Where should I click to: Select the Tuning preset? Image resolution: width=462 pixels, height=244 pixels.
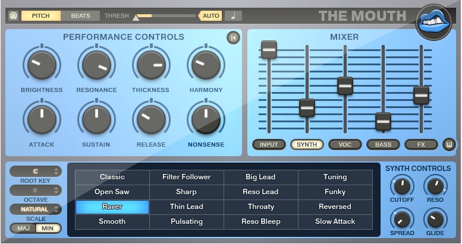[x=335, y=177]
